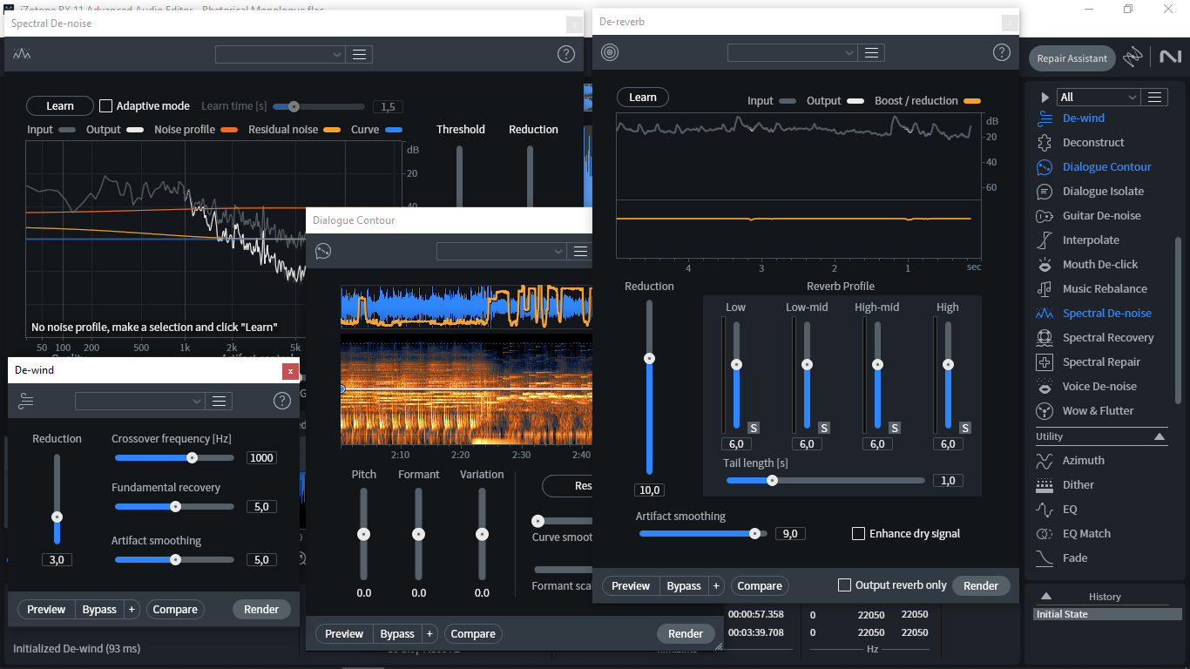This screenshot has height=669, width=1190.
Task: Solo the Low band with its S button
Action: 754,428
